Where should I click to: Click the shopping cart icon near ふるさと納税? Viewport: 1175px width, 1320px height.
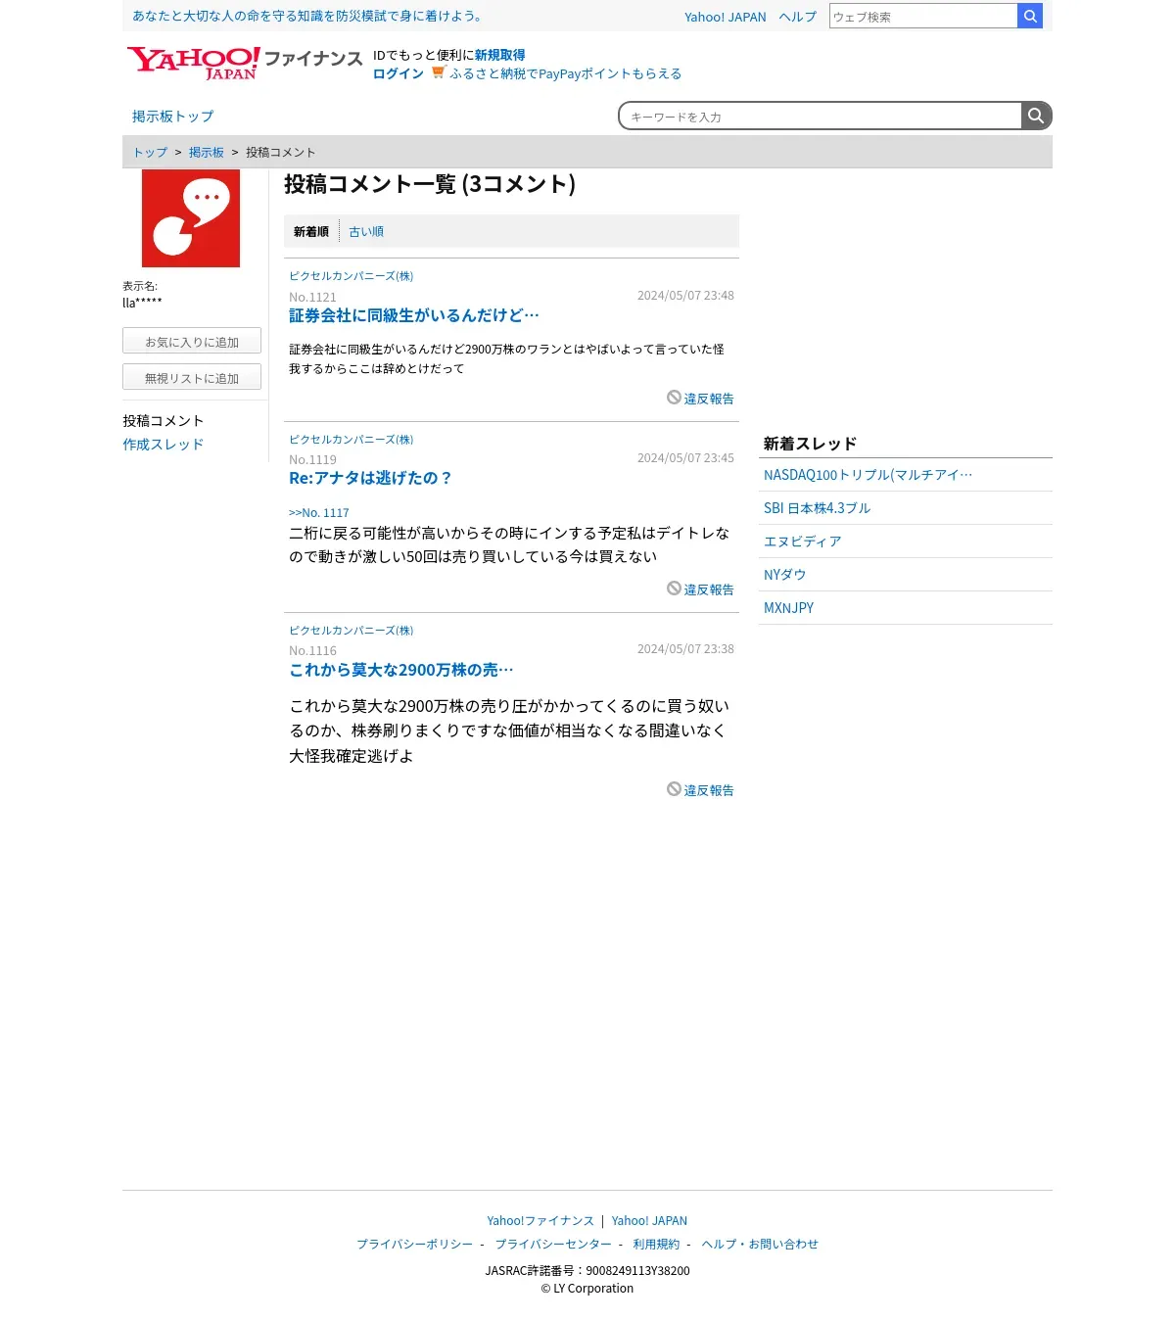tap(439, 72)
